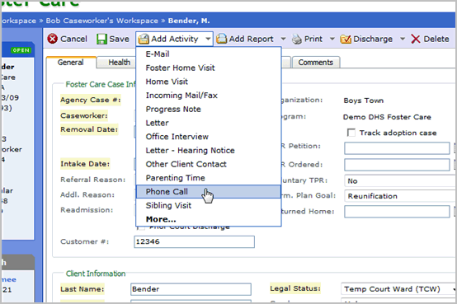
Task: Click the Intake Date label
Action: coord(85,164)
